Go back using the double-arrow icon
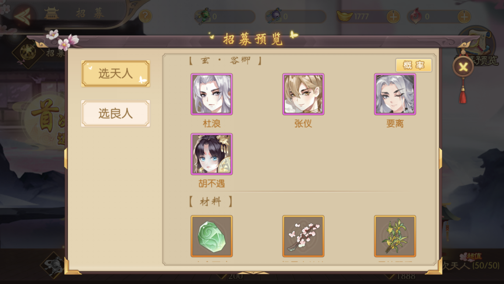 pos(22,15)
